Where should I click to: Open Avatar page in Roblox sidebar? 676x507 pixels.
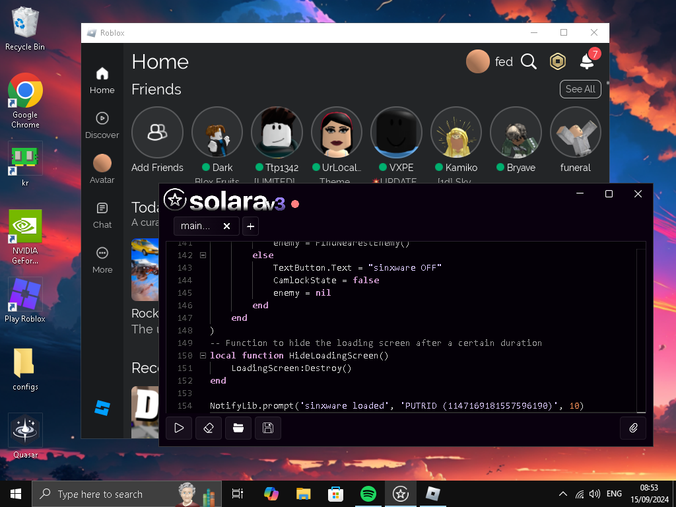point(102,170)
